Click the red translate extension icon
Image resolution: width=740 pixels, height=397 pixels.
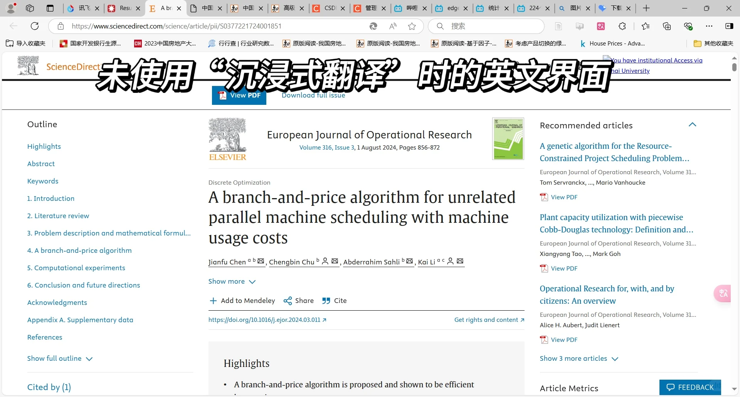(601, 26)
